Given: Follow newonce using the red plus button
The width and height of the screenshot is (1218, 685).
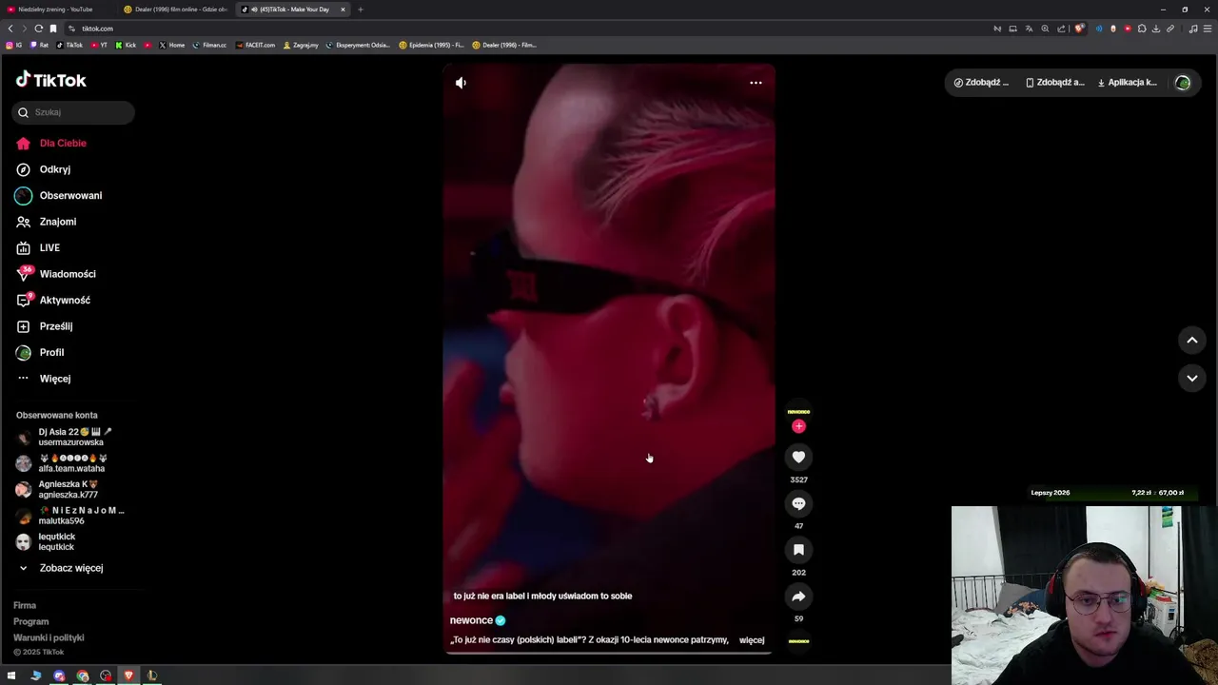Looking at the screenshot, I should [798, 426].
